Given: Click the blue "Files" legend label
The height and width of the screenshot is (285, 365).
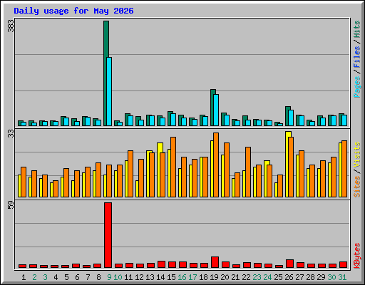Looking at the screenshot, I should tap(357, 57).
